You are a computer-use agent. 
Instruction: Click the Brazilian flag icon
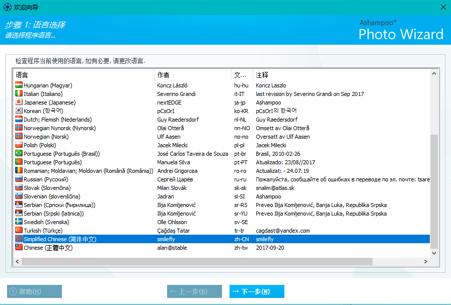tap(19, 154)
